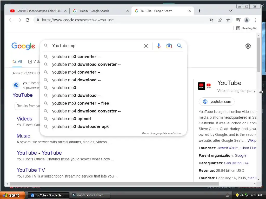Select the All results tab
The width and height of the screenshot is (266, 199).
click(x=17, y=62)
